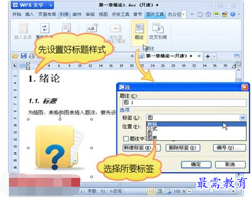
Task: Open the 开发工具 ribbon tab
Action: pyautogui.click(x=121, y=14)
